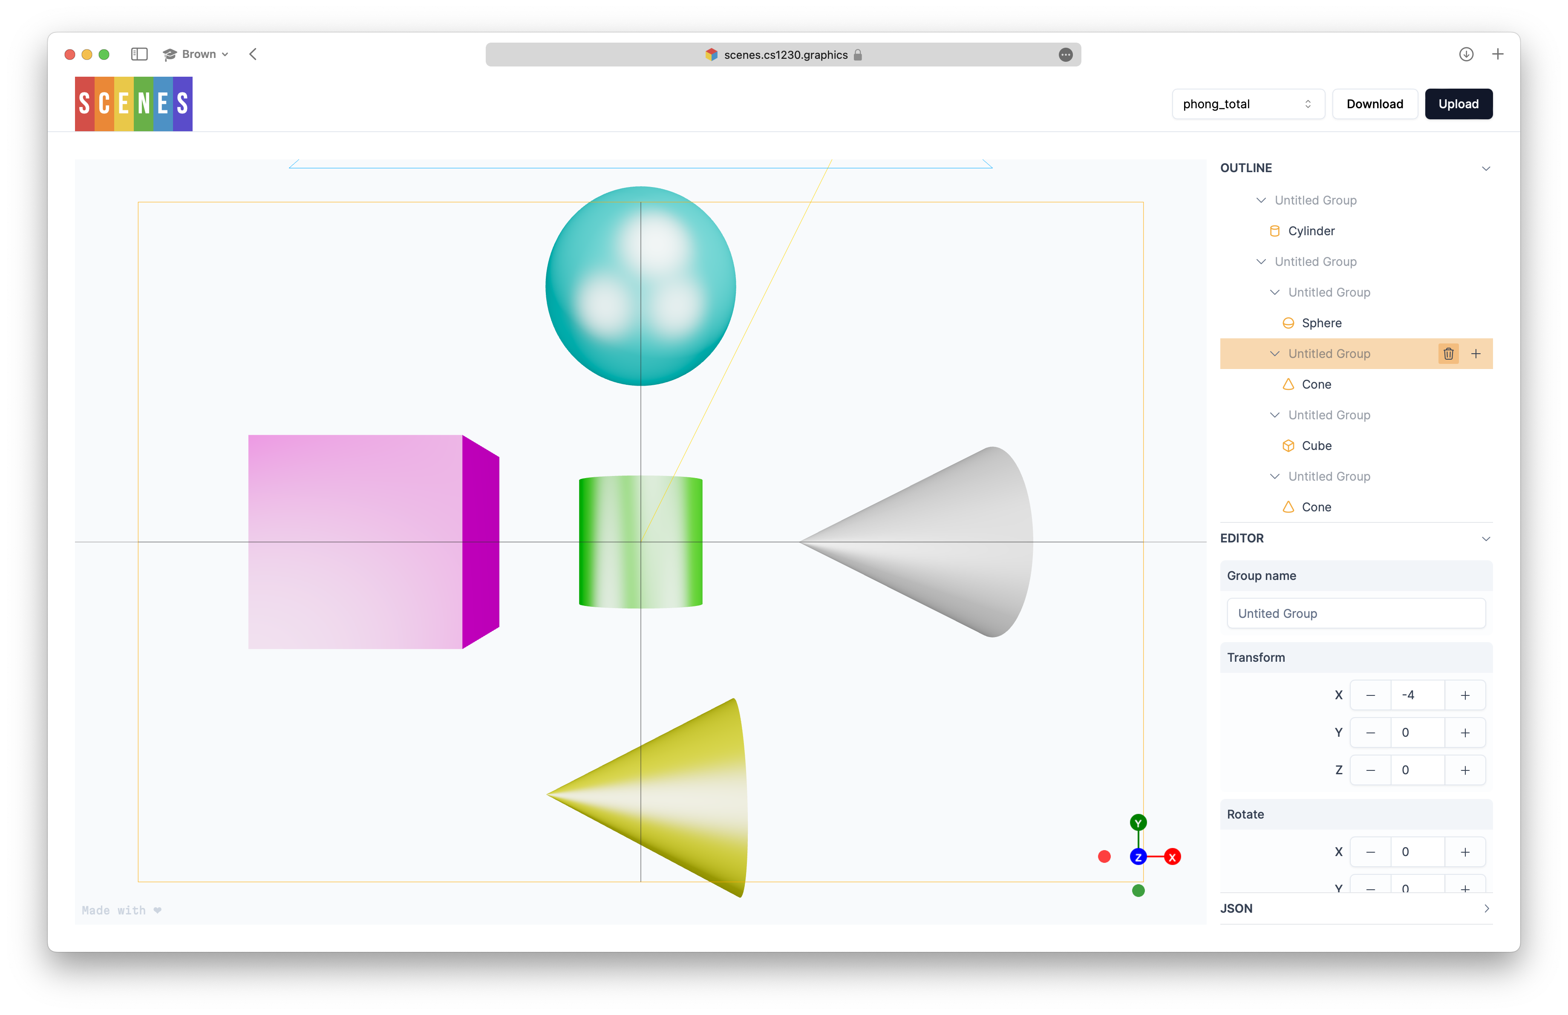Increase Rotate X value with plus
Viewport: 1568px width, 1015px height.
click(1464, 852)
